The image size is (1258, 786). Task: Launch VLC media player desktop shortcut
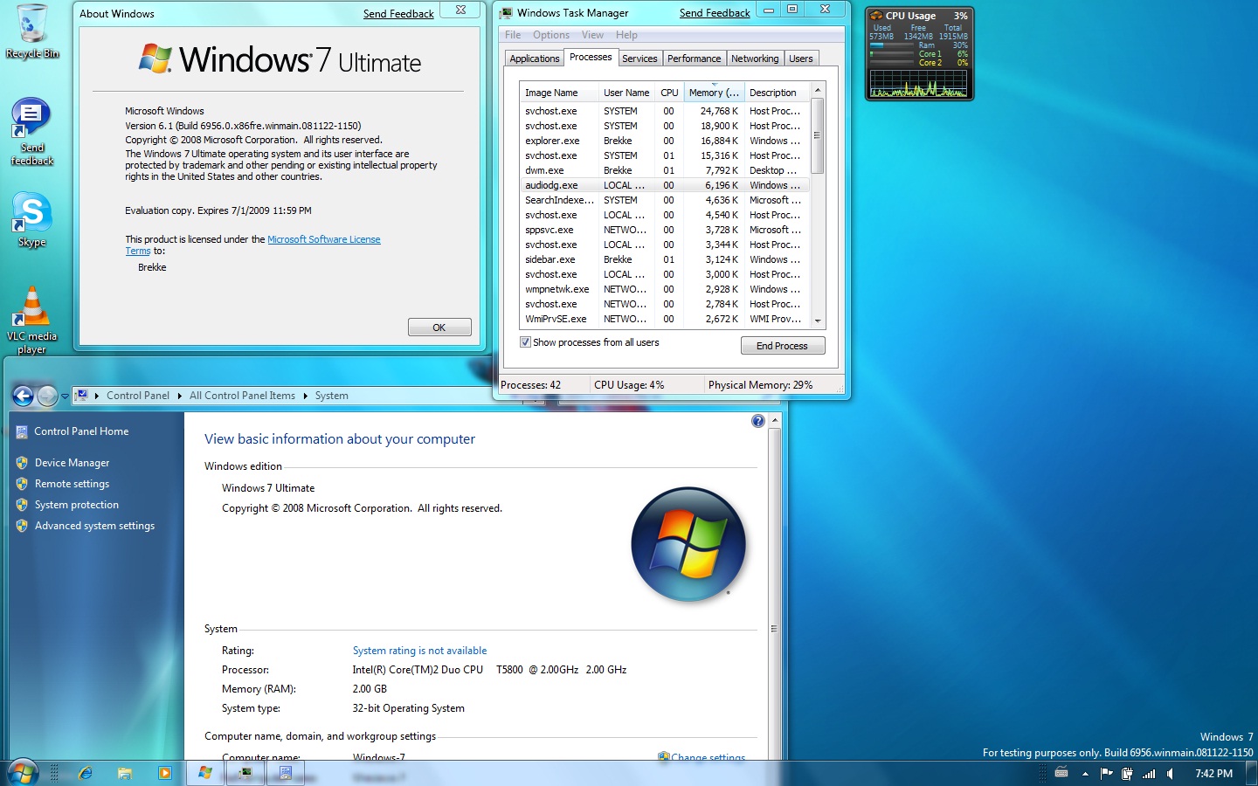31,320
